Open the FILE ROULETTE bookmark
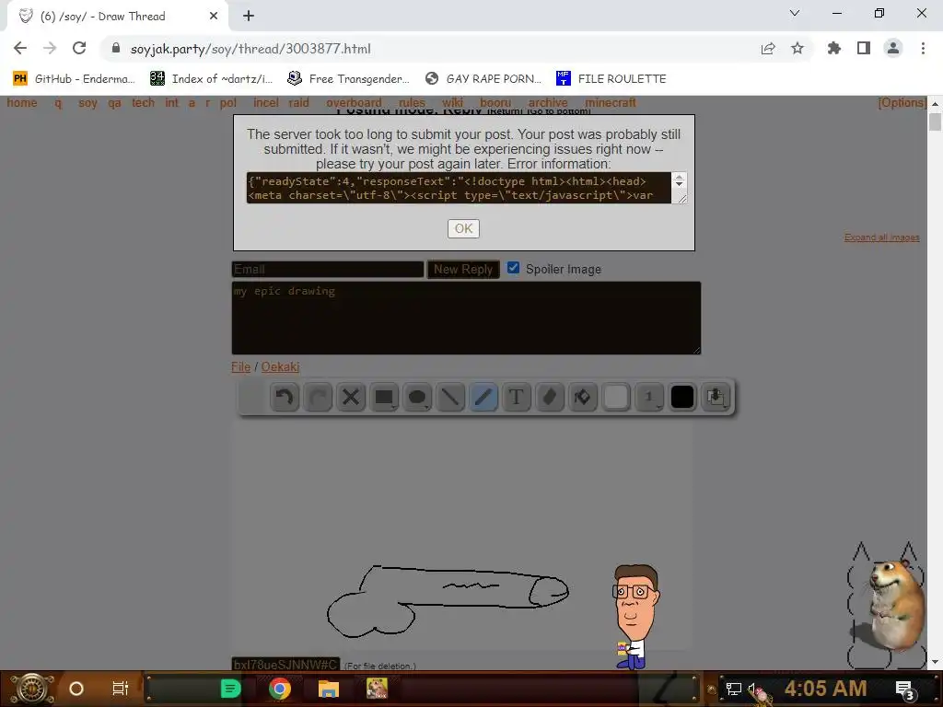The width and height of the screenshot is (943, 707). [611, 78]
